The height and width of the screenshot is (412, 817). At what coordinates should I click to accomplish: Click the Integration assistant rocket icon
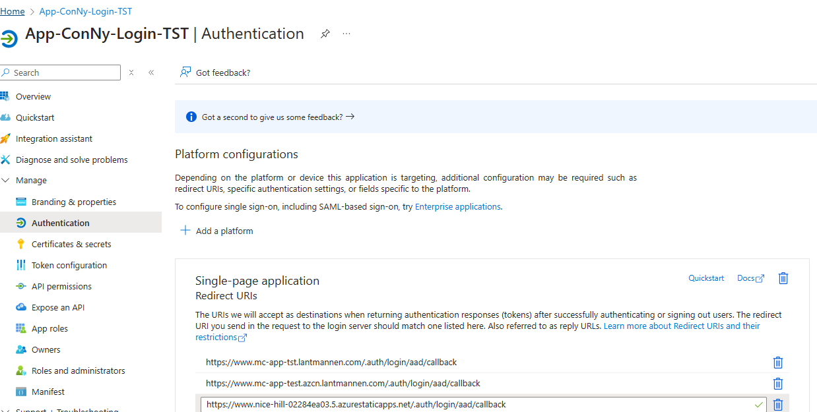pos(5,138)
